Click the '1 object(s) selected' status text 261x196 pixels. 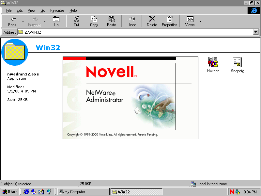click(x=16, y=184)
